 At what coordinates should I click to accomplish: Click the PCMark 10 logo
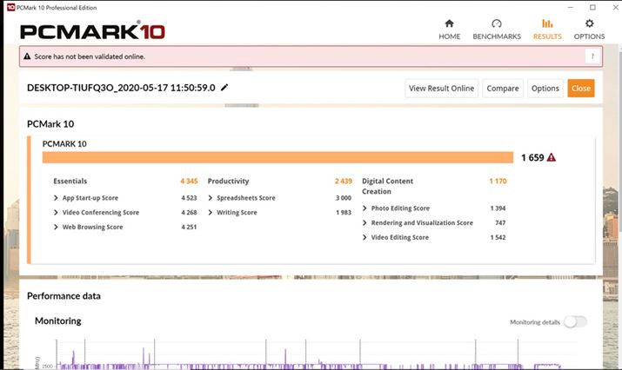[x=92, y=30]
